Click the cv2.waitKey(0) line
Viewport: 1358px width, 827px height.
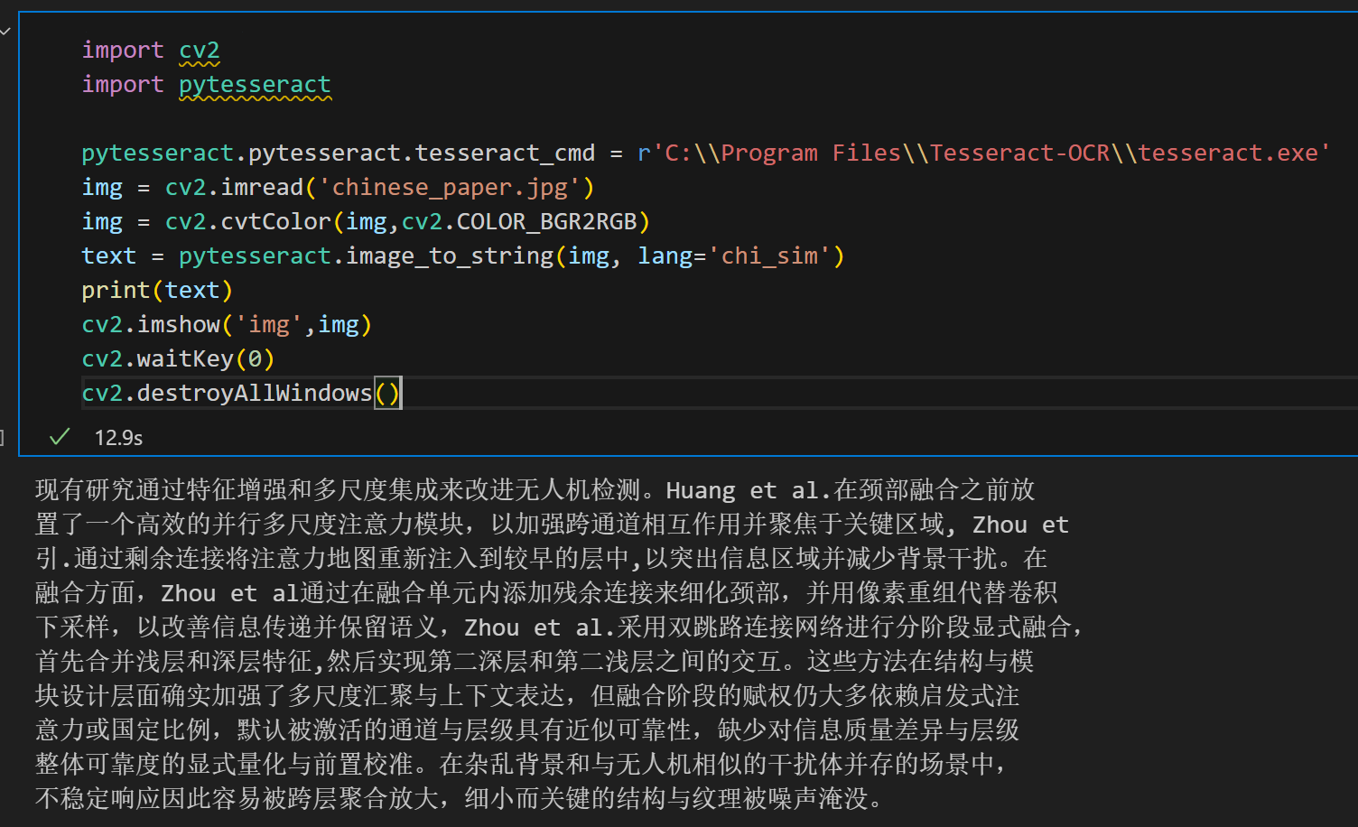click(178, 359)
